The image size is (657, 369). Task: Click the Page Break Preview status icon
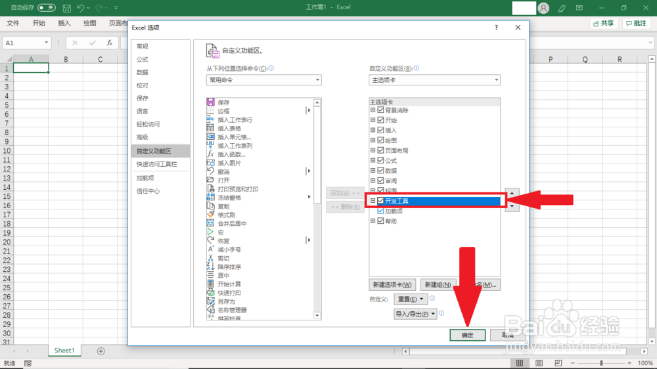(558, 363)
